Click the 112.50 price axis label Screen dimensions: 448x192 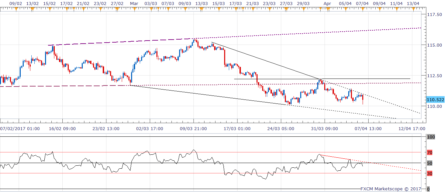[435, 76]
